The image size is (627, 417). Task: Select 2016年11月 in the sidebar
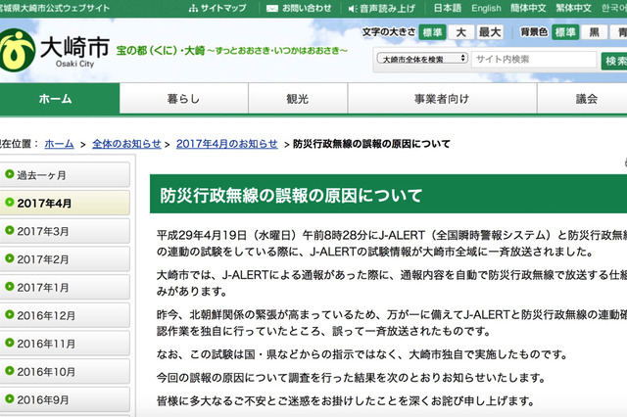tap(65, 344)
